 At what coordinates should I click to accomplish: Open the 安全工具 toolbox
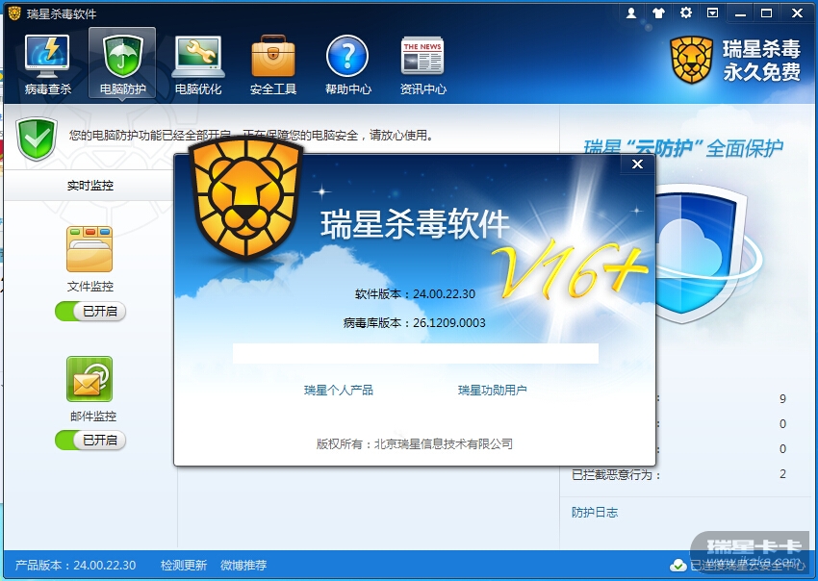coord(273,64)
